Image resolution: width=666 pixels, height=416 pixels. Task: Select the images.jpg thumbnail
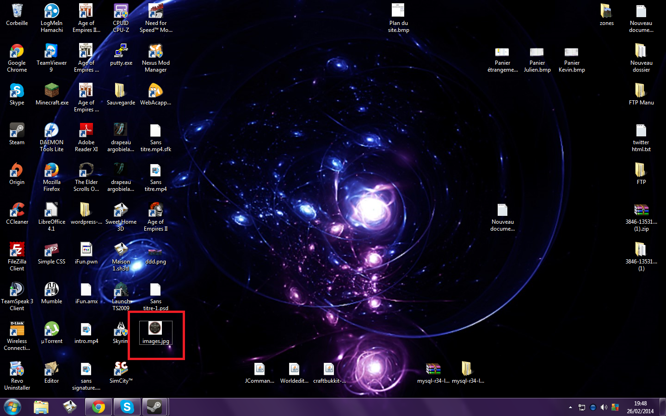155,333
